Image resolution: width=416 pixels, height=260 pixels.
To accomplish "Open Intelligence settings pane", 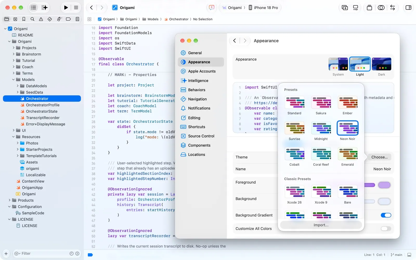I will point(201,81).
